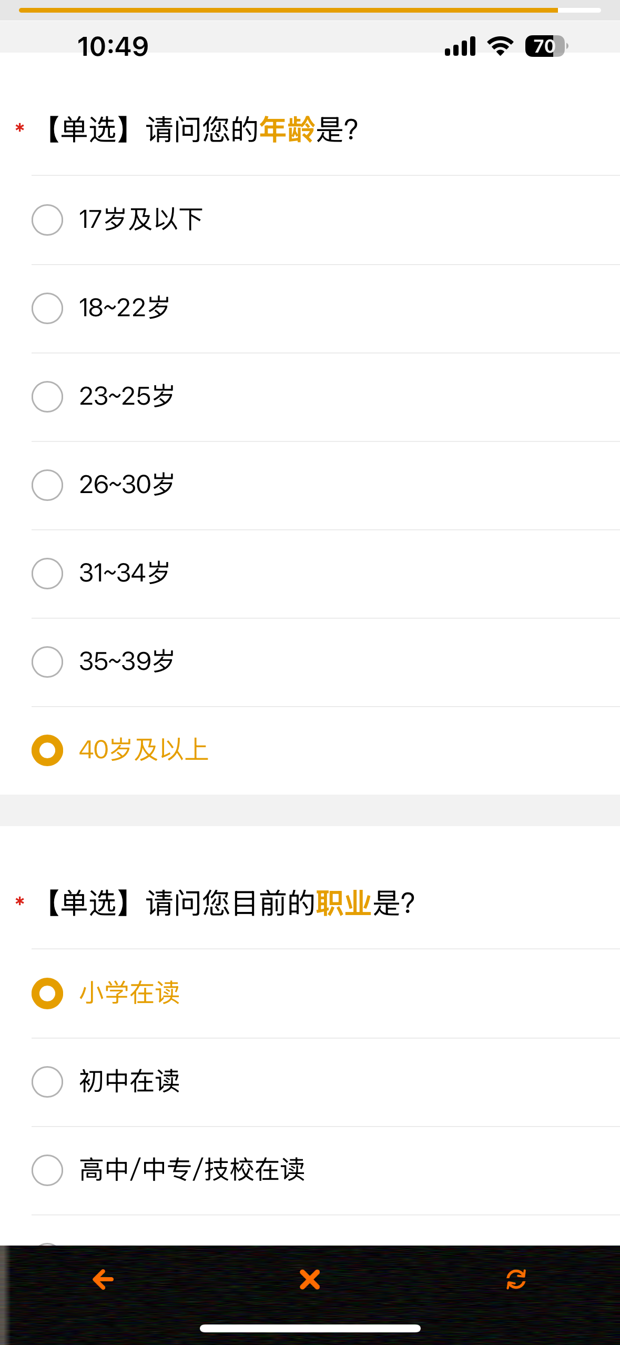Tap the cellular signal bars icon
620x1345 pixels.
[x=460, y=46]
